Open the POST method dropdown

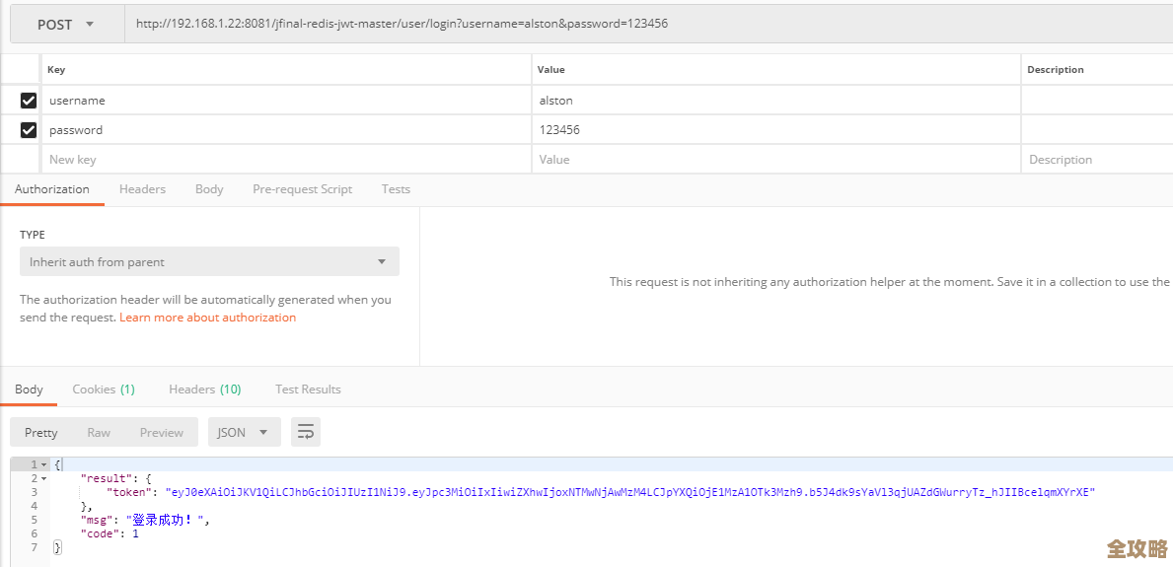pos(66,25)
